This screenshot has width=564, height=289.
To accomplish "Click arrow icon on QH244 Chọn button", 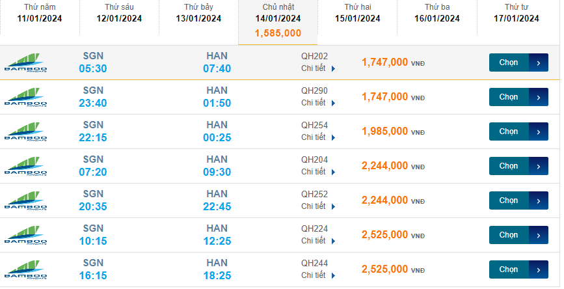I will pos(539,269).
